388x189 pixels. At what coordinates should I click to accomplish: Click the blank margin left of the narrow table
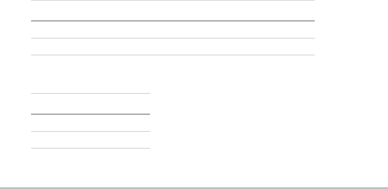[x=16, y=121]
